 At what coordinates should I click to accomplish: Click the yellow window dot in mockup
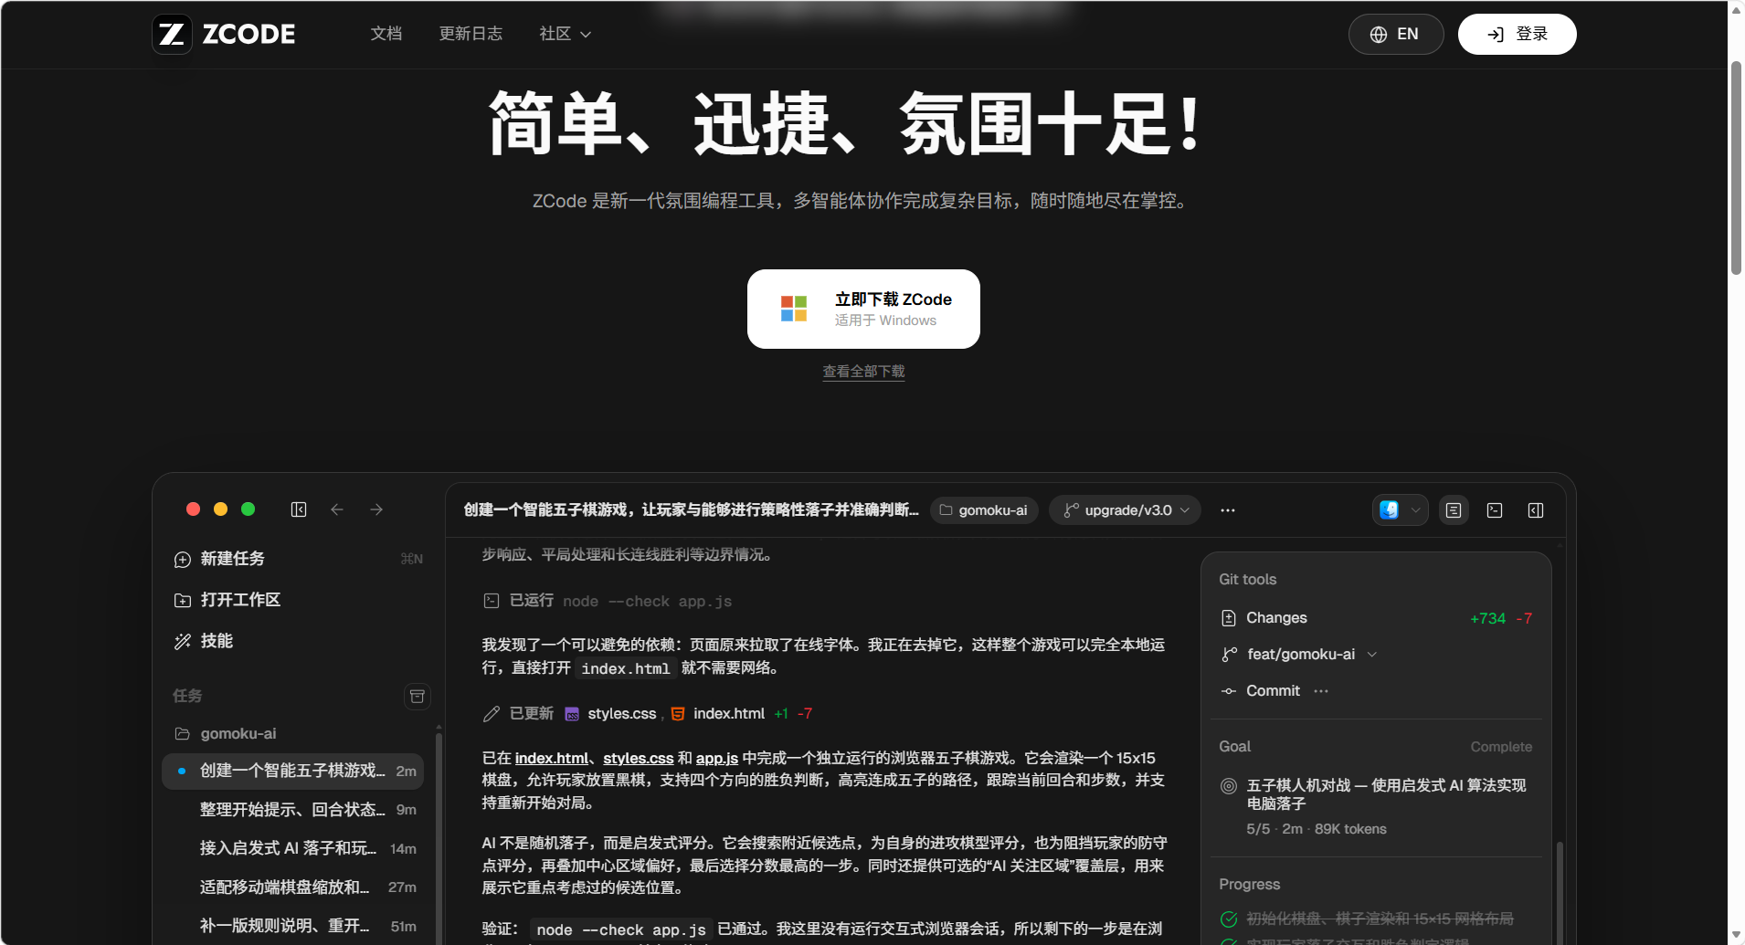pos(220,509)
